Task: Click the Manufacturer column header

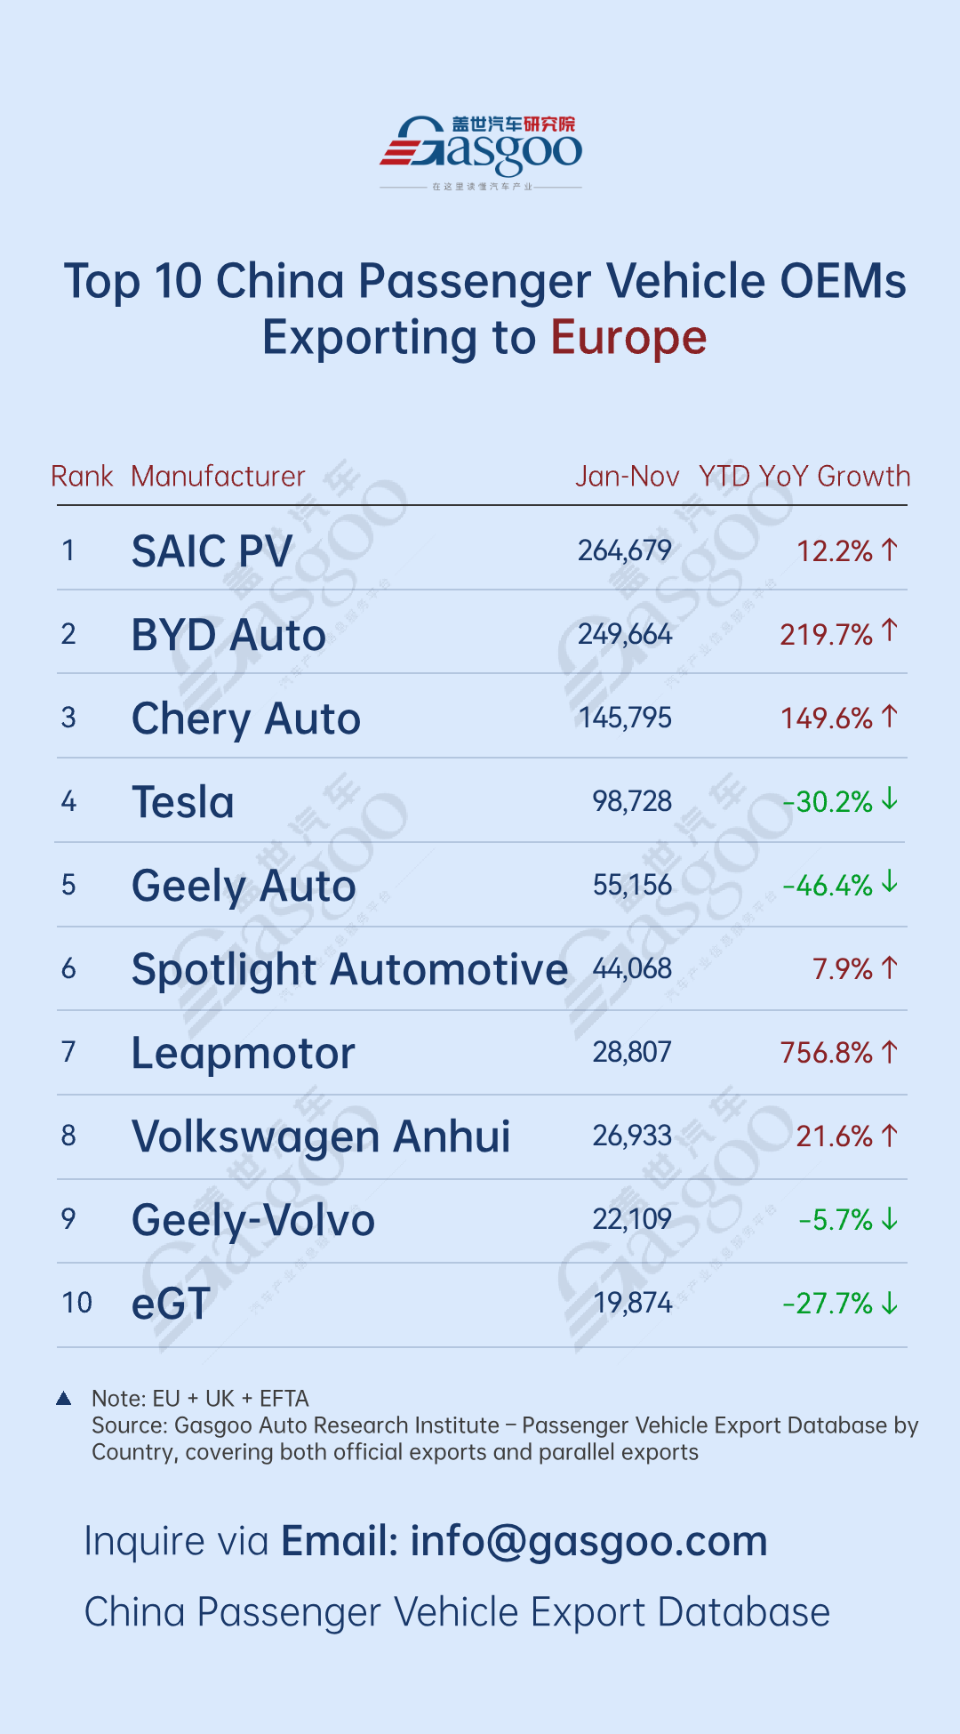Action: coord(218,477)
